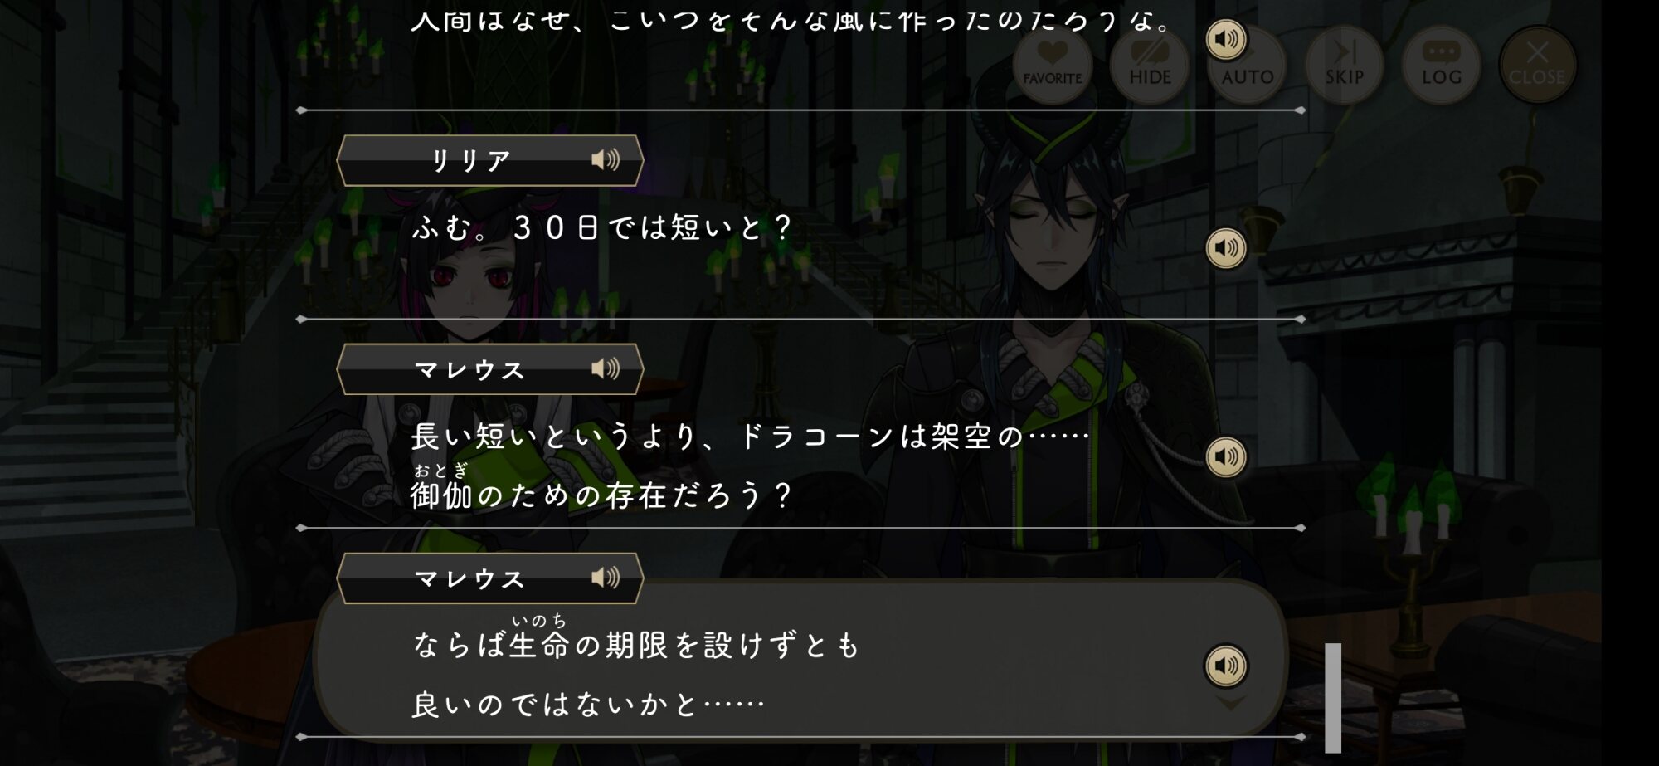Open the LOG button
1659x766 pixels.
[x=1441, y=65]
